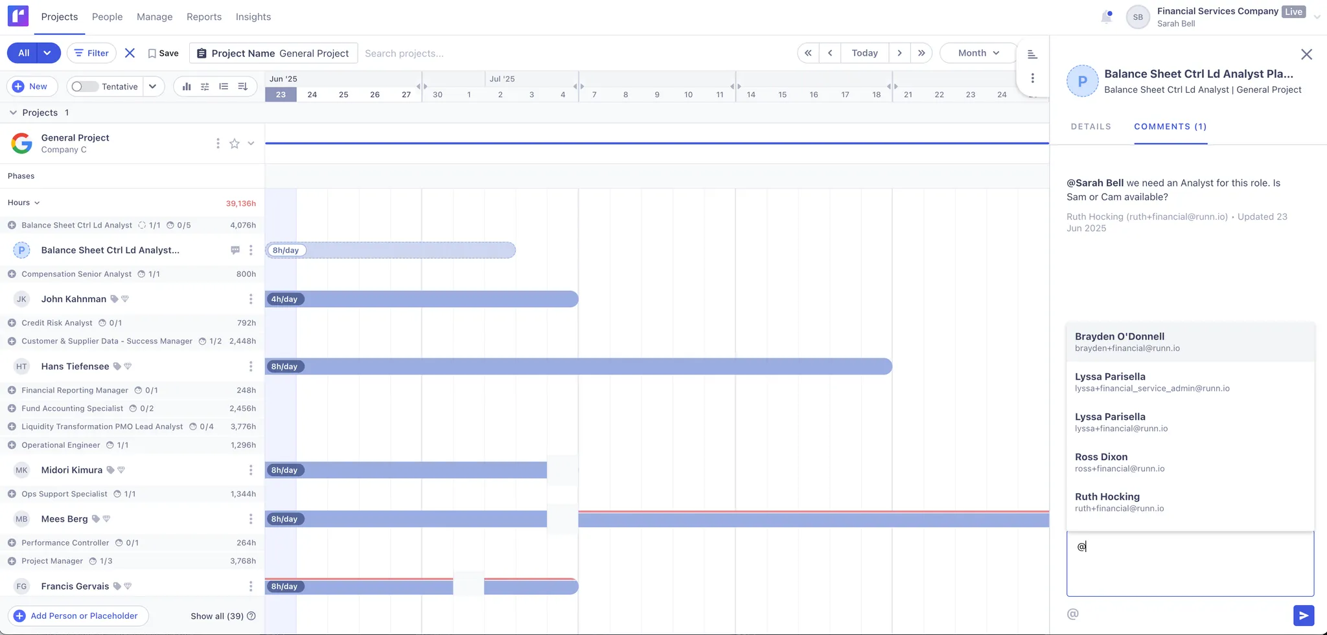Open the Manage nav tab

[155, 17]
